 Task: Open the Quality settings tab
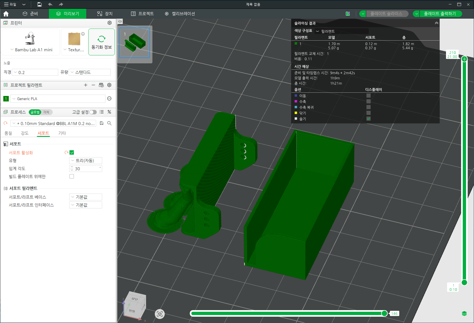pos(8,133)
